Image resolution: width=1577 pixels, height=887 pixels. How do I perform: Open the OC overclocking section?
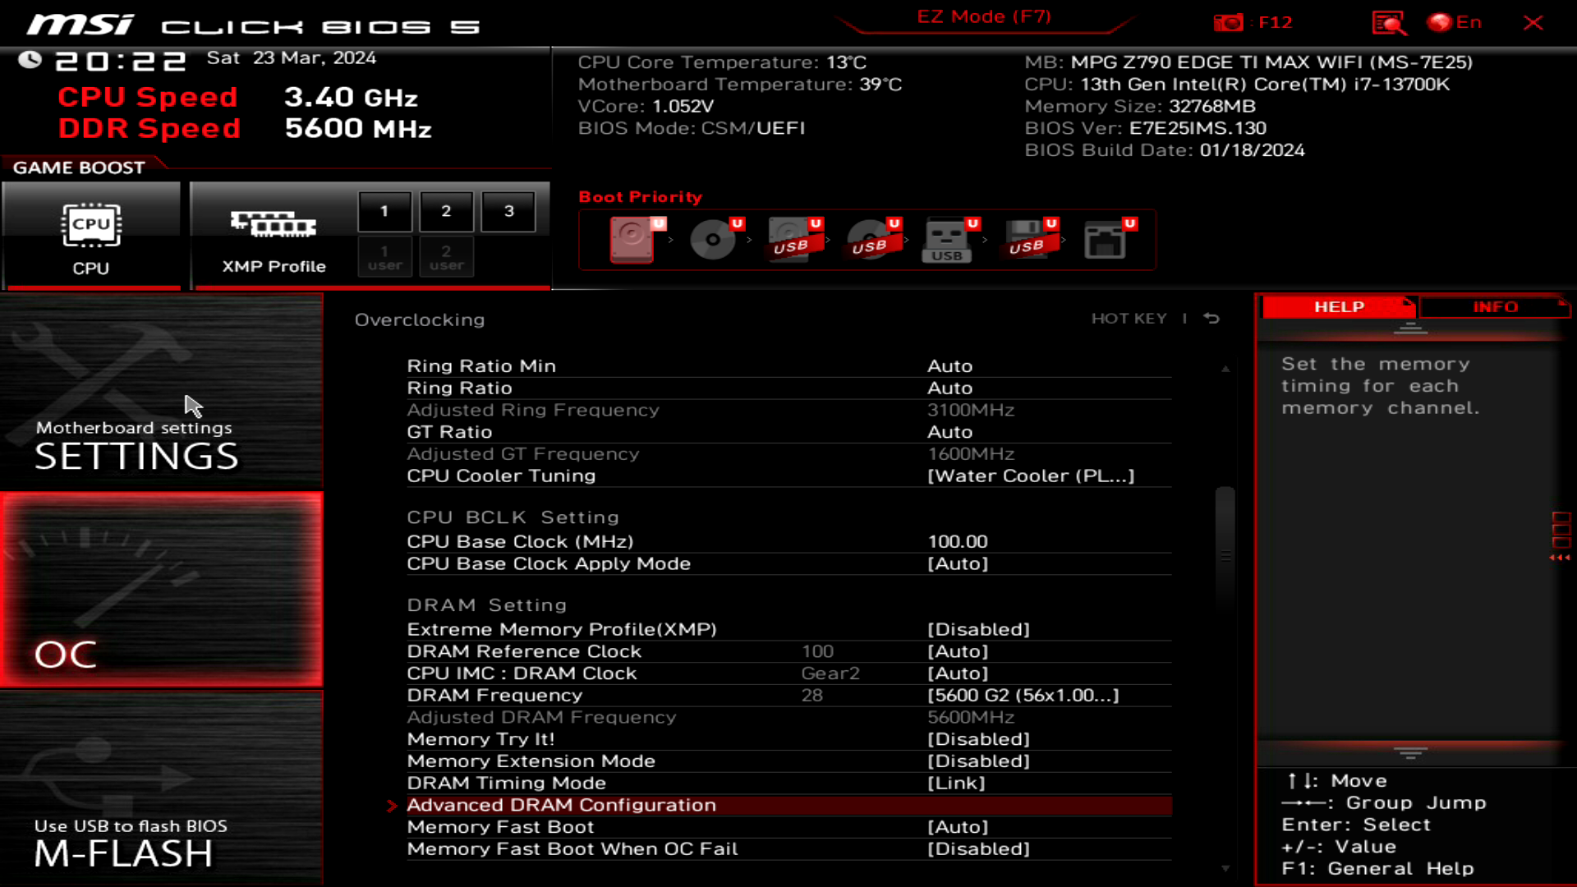(x=162, y=590)
